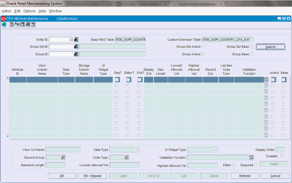Toggle the Group Set Active checkbox

203,46
